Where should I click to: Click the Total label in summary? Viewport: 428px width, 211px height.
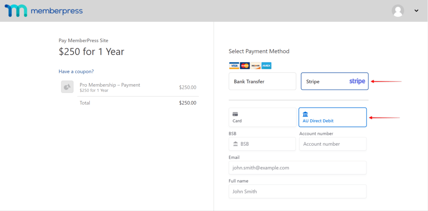tap(85, 103)
